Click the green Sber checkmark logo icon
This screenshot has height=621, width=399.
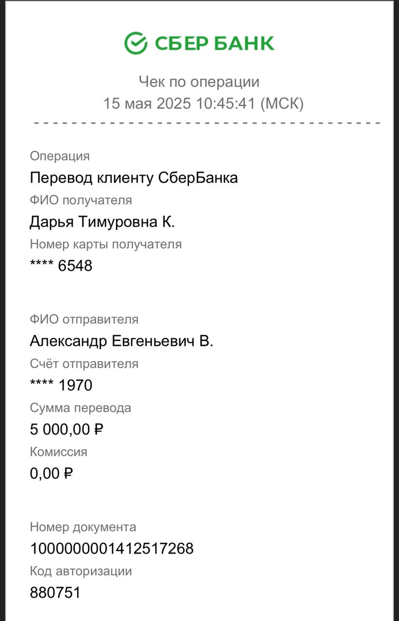[136, 43]
